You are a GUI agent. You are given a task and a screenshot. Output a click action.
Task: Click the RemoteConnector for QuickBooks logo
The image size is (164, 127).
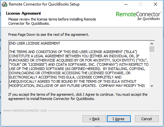(138, 16)
